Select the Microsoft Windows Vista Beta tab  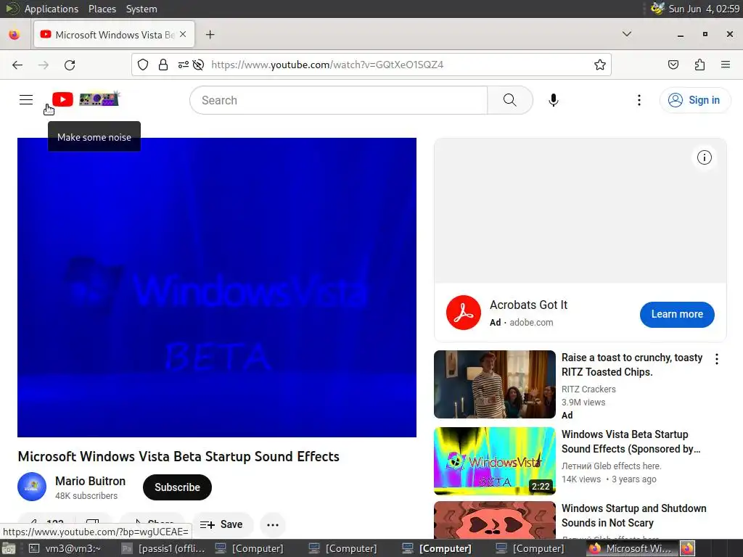click(114, 35)
